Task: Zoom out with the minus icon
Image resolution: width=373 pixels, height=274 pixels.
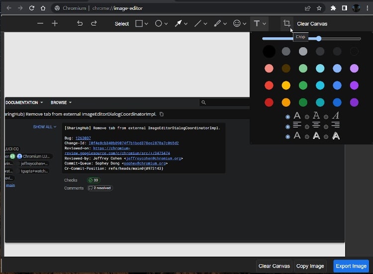Action: tap(40, 23)
